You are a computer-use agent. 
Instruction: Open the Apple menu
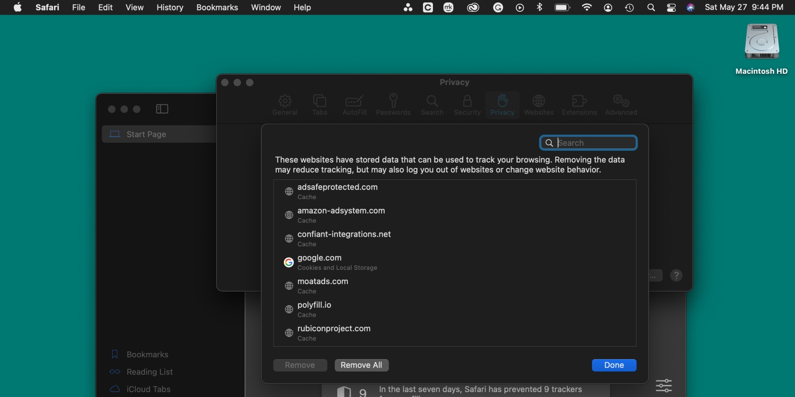click(18, 8)
